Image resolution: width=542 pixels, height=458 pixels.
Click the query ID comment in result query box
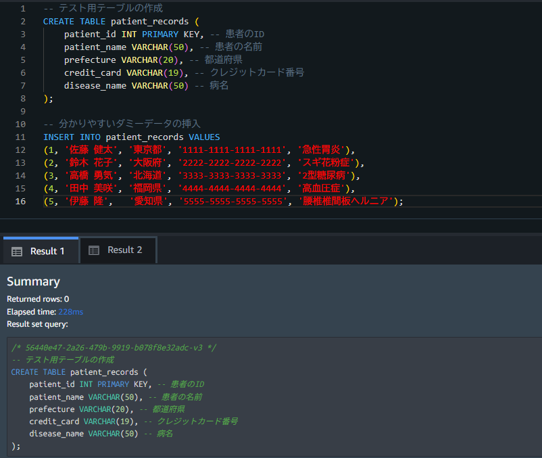coord(114,348)
